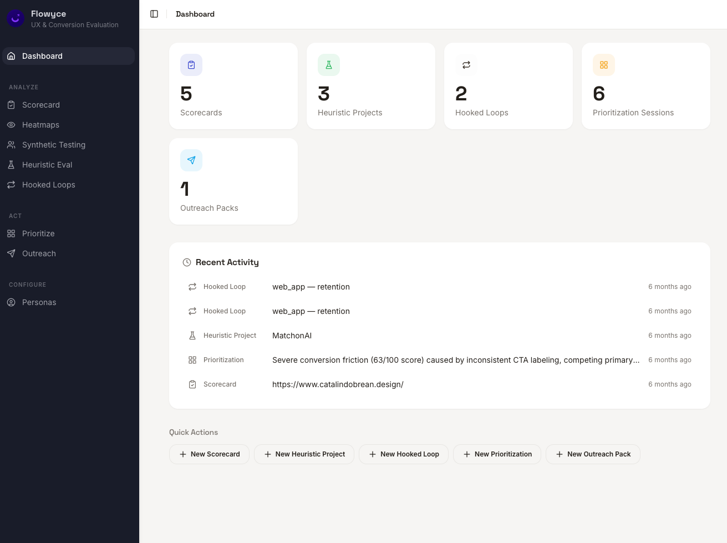The width and height of the screenshot is (727, 543).
Task: Open the 1 Outreach Packs card
Action: pos(233,181)
